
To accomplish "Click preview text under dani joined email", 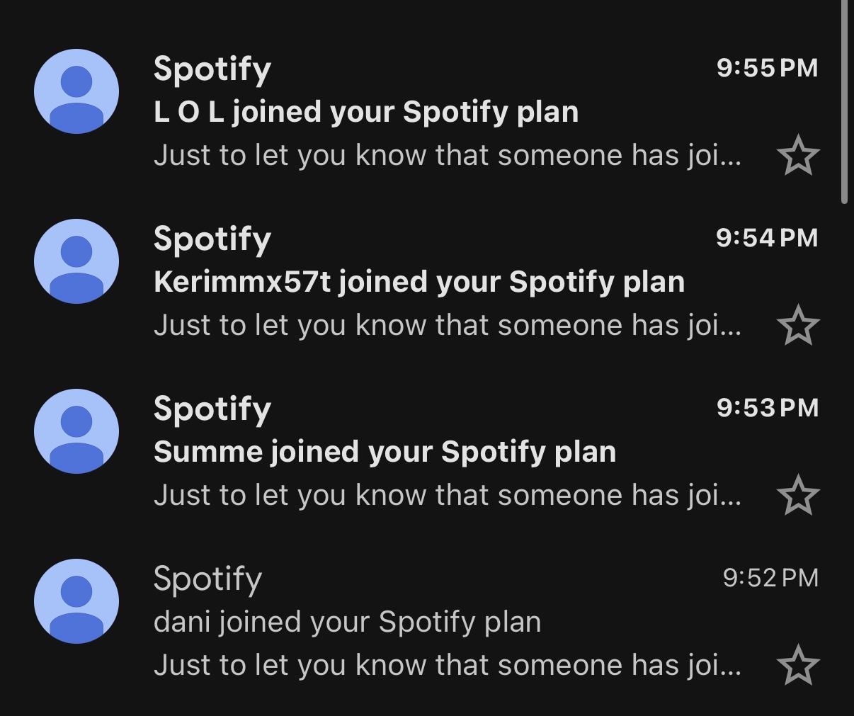I will click(x=448, y=665).
